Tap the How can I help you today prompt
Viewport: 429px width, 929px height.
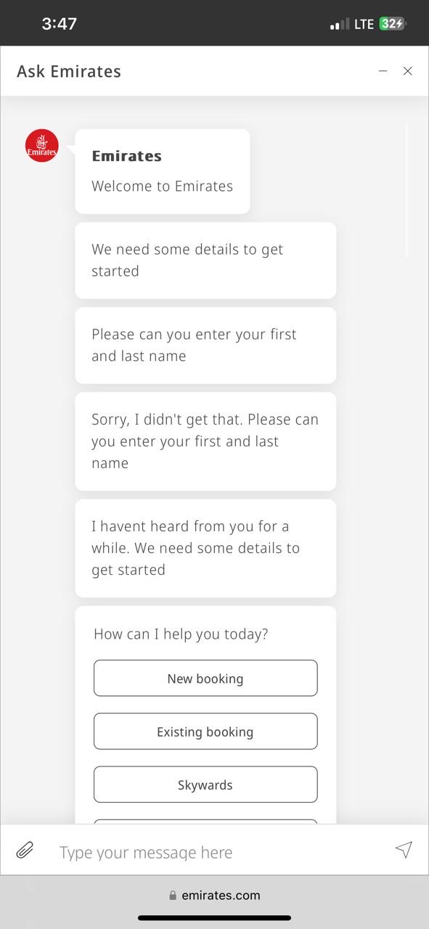[181, 634]
